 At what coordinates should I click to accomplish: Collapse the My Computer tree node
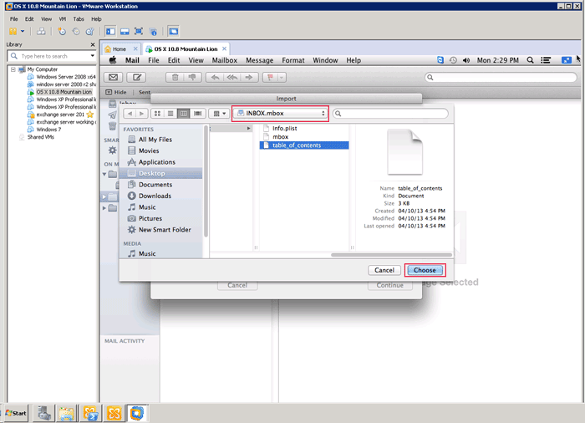(x=13, y=69)
